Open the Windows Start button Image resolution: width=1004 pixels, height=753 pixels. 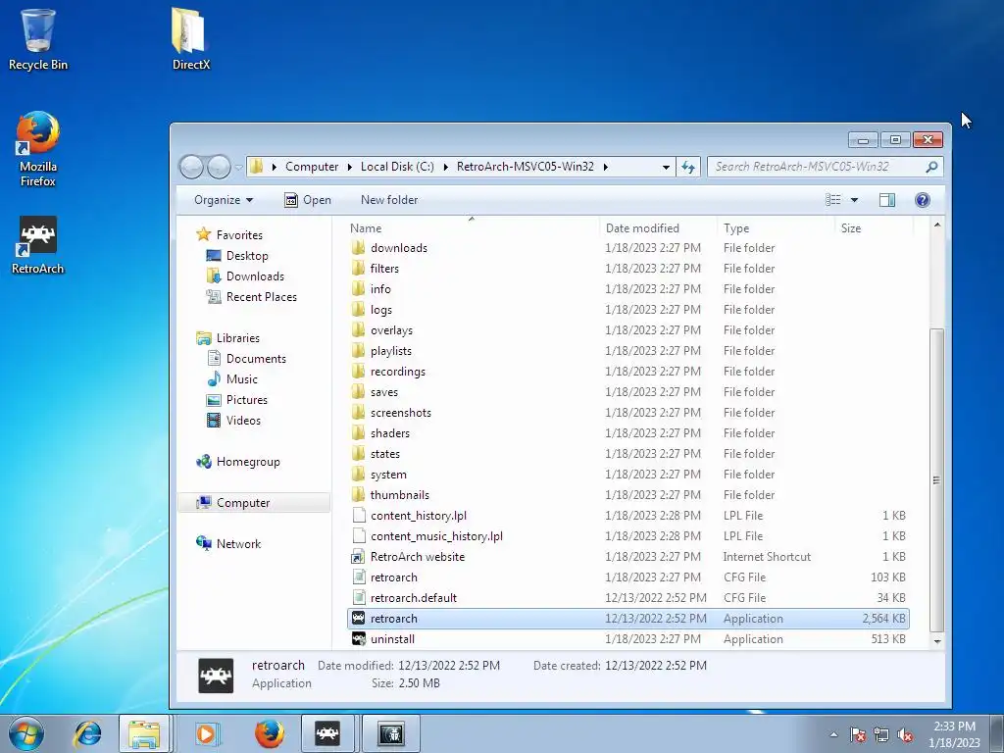25,733
